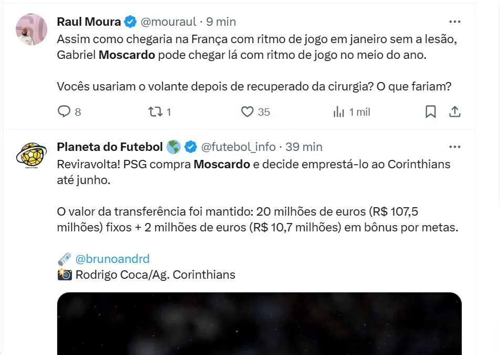500x355 pixels.
Task: Open the tweet's 9 min timestamp
Action: coord(221,22)
